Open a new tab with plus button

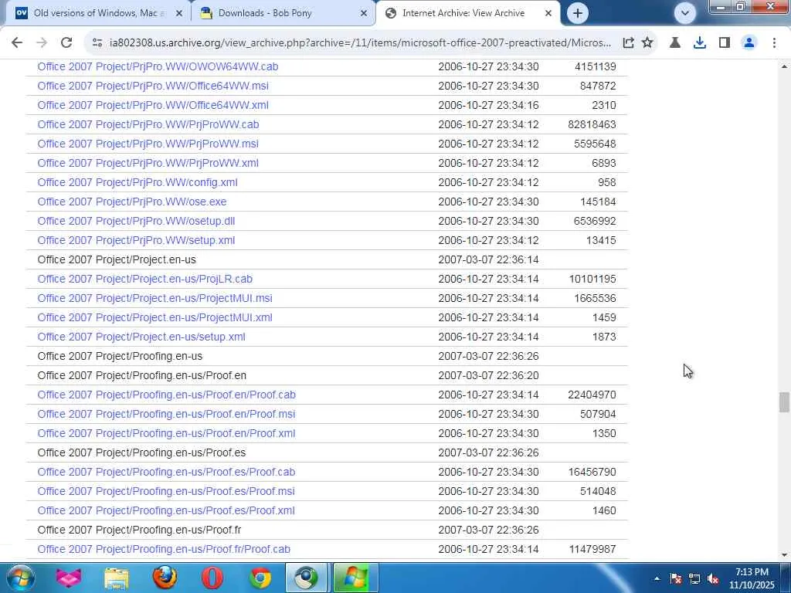(x=578, y=13)
